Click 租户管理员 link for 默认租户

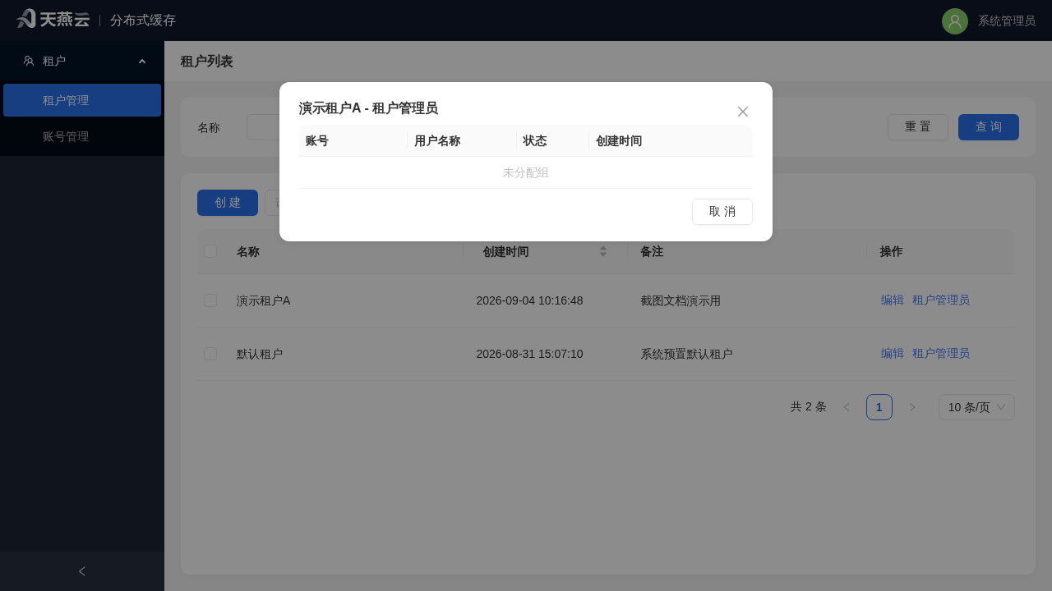coord(941,354)
